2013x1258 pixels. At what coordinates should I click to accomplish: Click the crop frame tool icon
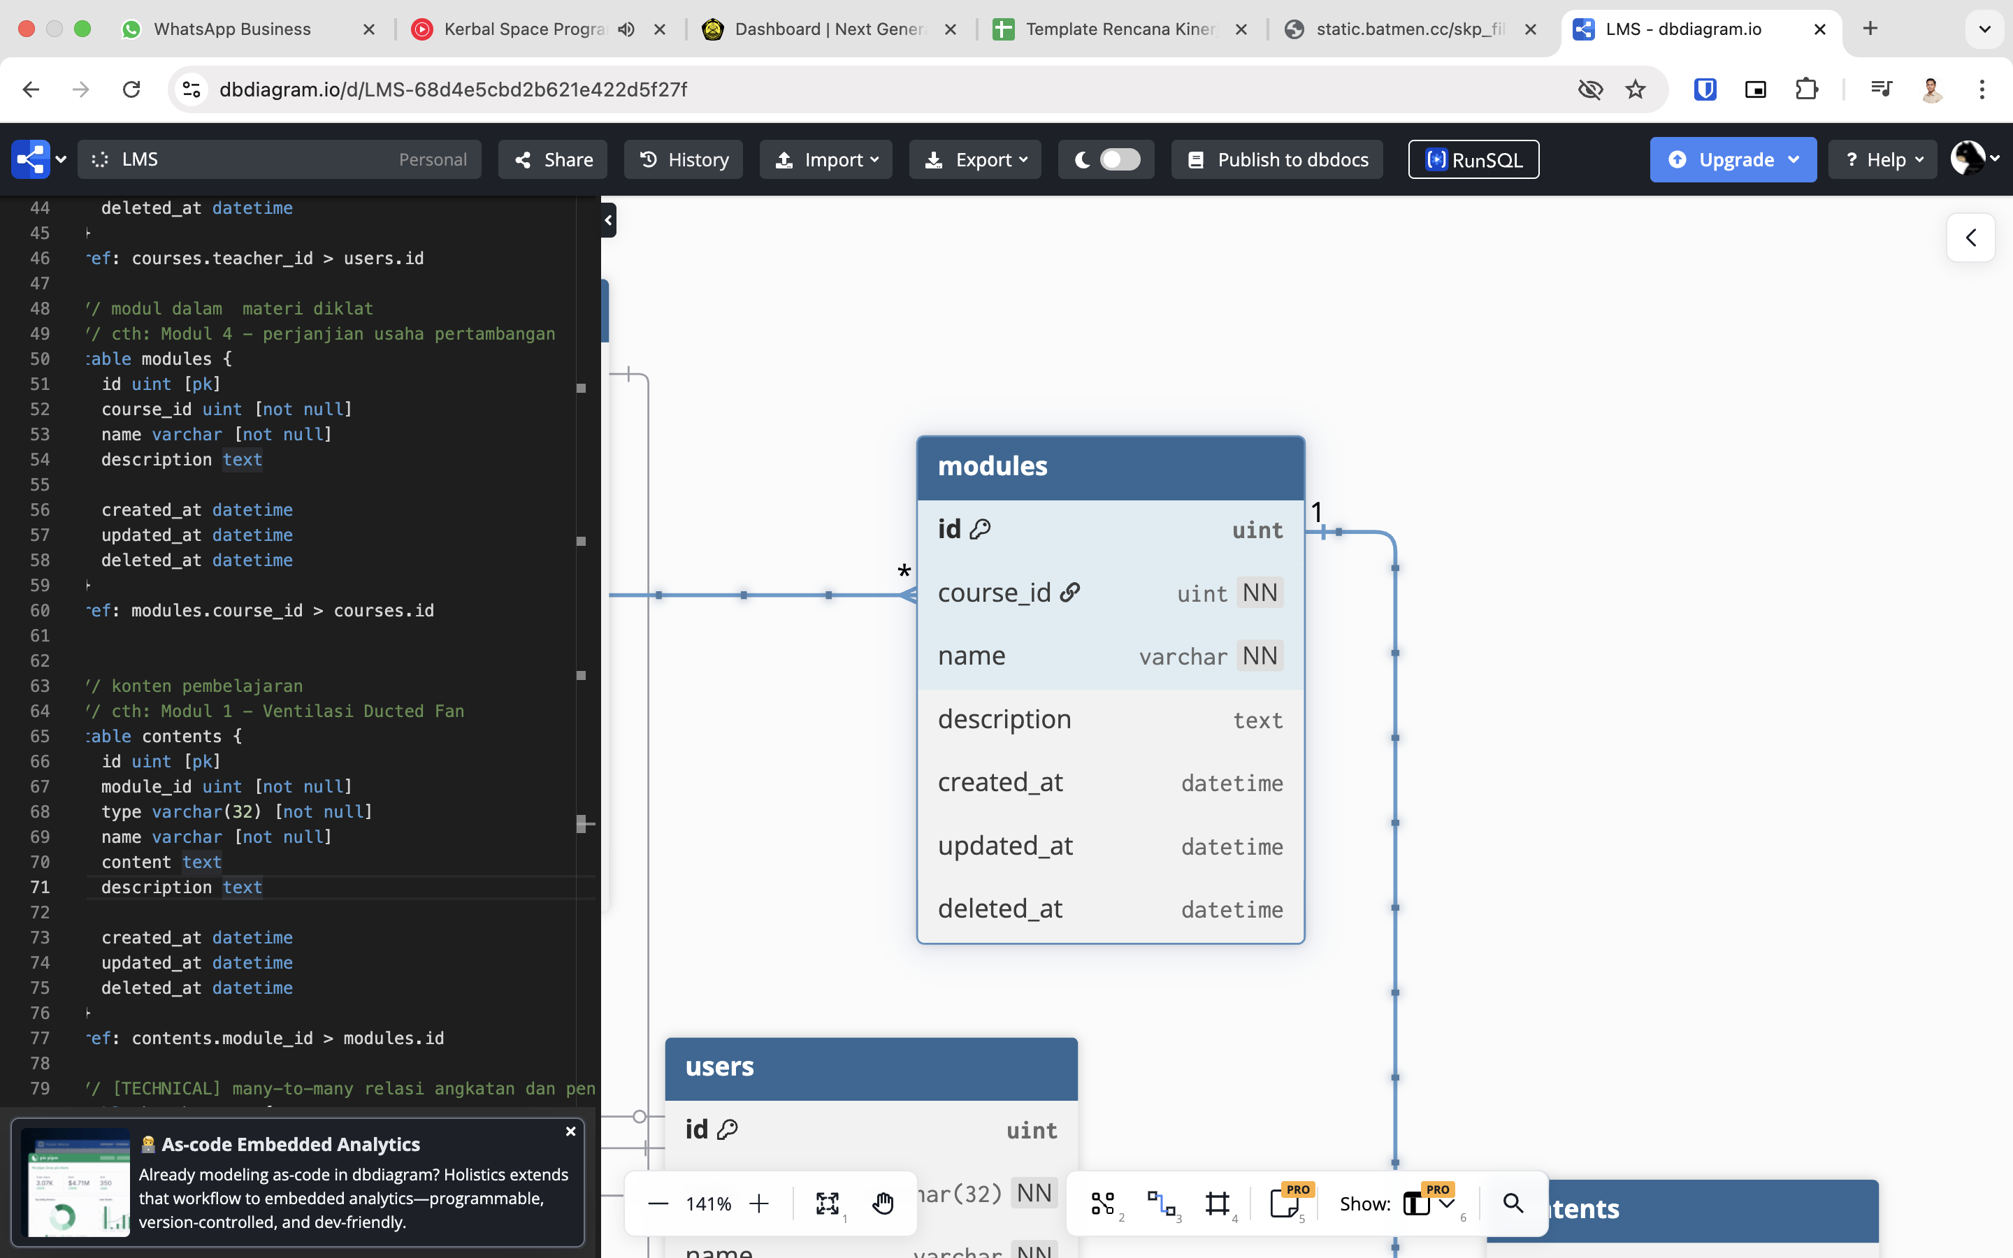(x=1217, y=1203)
